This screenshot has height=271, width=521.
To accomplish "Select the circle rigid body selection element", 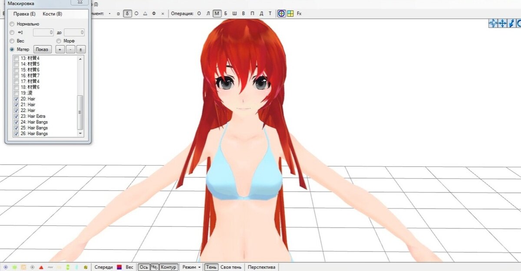I will (136, 13).
